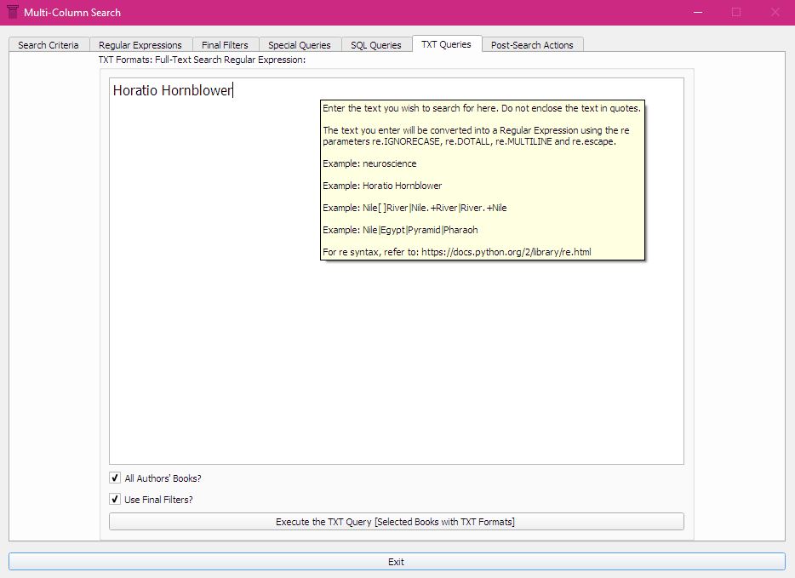Click the Multi-Column Search app icon
The image size is (795, 578).
13,12
